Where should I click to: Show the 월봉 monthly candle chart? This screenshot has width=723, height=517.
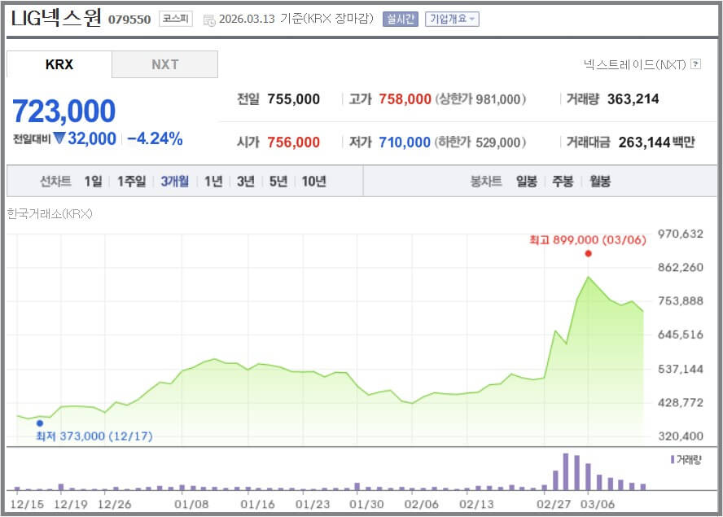click(600, 182)
